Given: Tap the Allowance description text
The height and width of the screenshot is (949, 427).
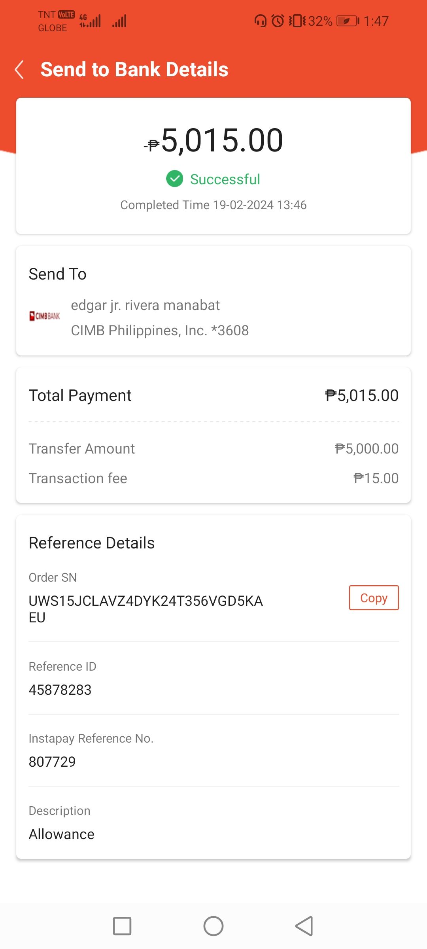Looking at the screenshot, I should click(62, 834).
